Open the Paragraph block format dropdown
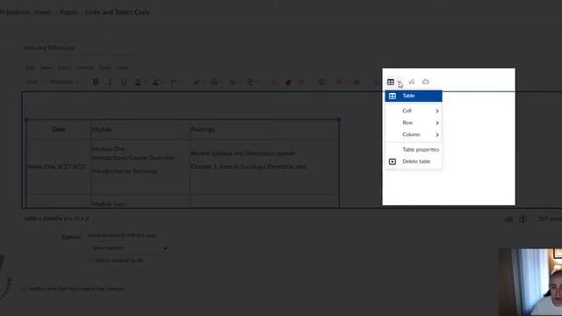Screen dimensions: 562x316 [64, 82]
